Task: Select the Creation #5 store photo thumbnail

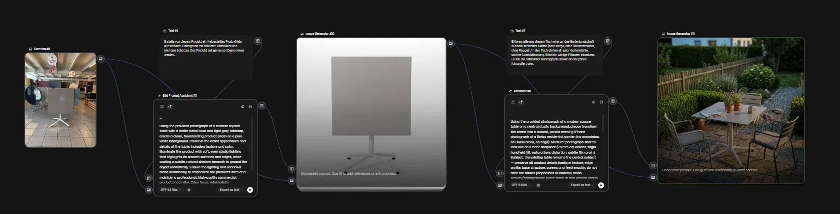Action: pos(61,100)
